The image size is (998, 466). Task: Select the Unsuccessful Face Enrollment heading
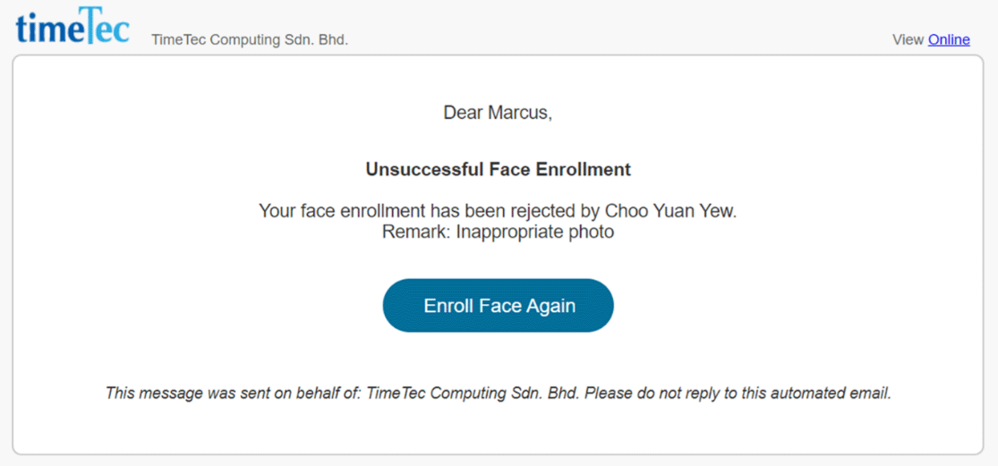point(498,170)
